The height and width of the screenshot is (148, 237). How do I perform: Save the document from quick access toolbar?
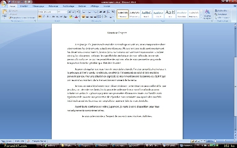pos(10,2)
